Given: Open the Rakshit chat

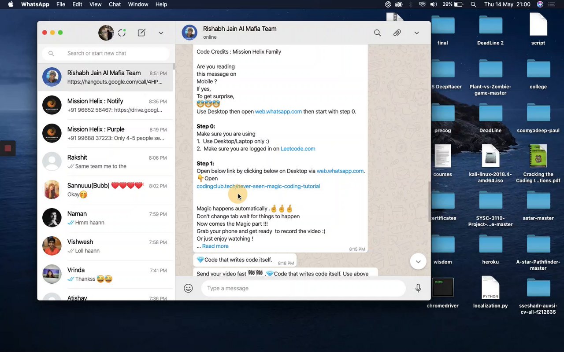Looking at the screenshot, I should [106, 161].
